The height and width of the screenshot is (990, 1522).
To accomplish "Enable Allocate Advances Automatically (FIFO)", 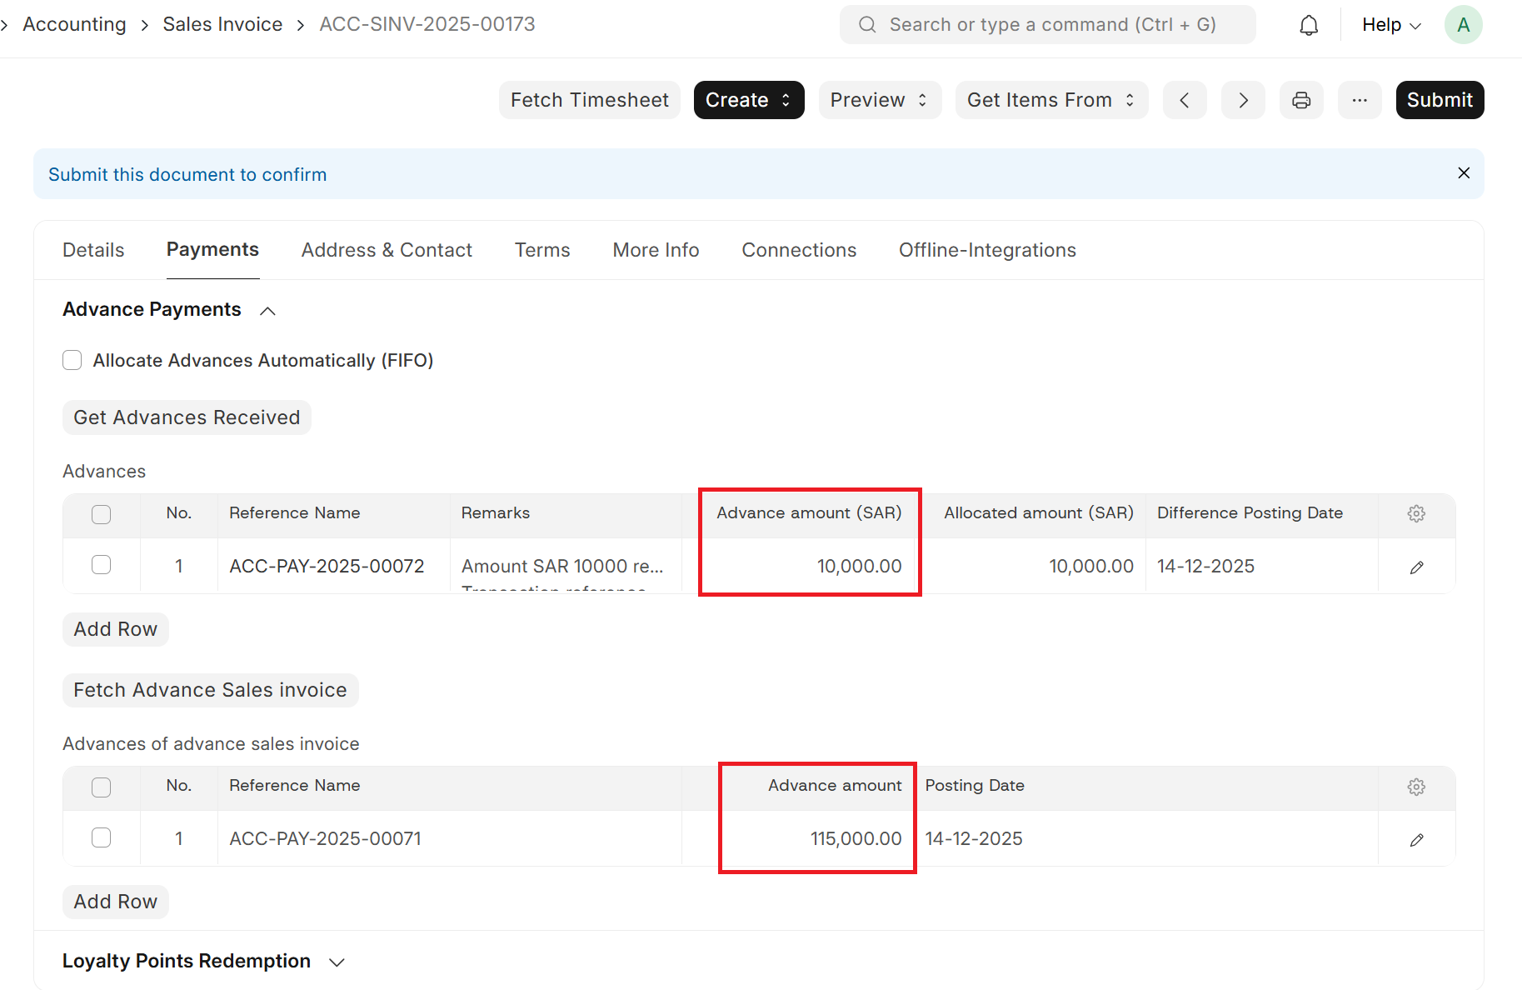I will point(72,360).
